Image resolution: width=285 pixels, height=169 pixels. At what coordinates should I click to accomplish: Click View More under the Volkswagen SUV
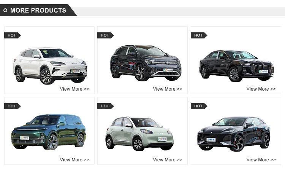coord(168,89)
